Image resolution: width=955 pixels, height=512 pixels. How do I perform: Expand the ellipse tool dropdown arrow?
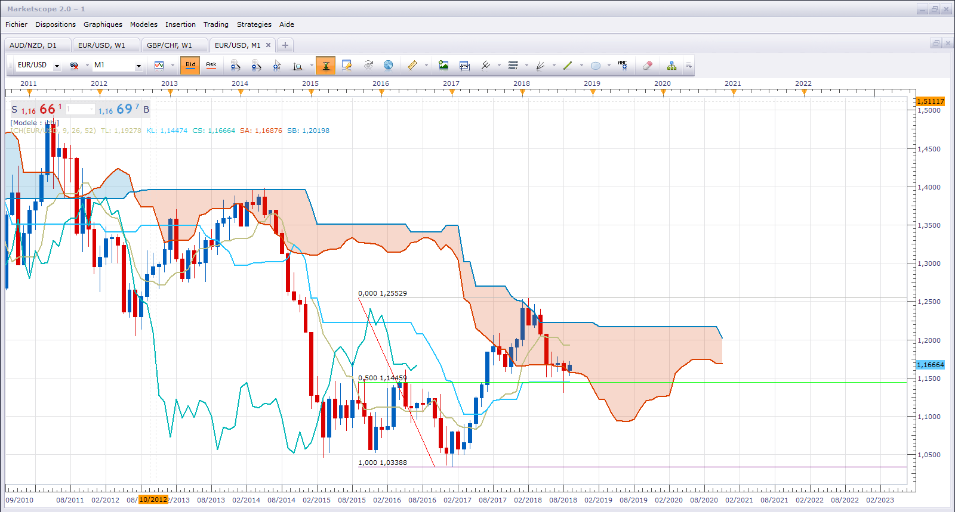[x=609, y=66]
